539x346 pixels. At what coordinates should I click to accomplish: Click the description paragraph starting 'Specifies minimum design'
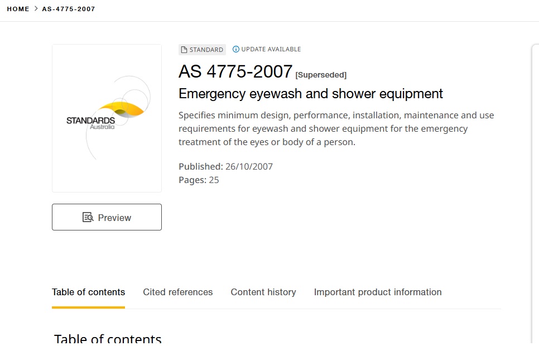[336, 128]
